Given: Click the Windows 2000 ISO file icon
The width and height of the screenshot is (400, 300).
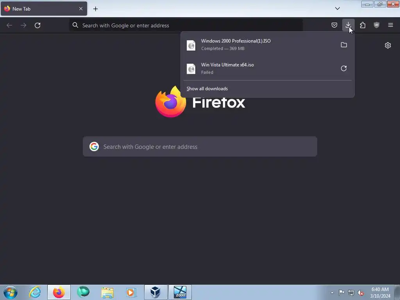Looking at the screenshot, I should click(191, 45).
